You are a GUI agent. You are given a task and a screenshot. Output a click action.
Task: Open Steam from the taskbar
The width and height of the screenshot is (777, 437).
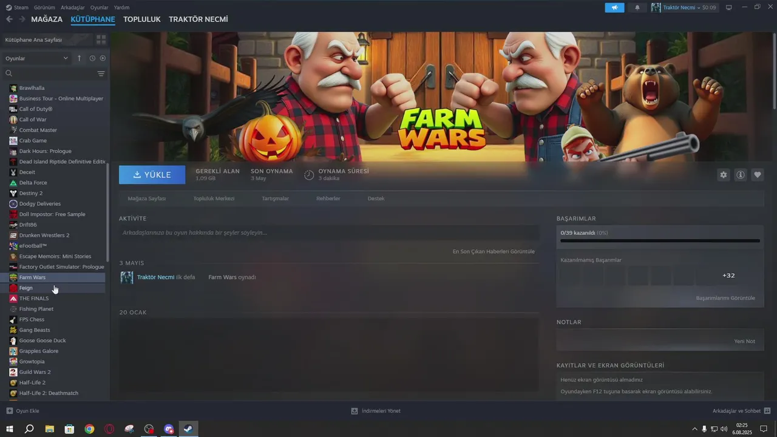coord(189,429)
